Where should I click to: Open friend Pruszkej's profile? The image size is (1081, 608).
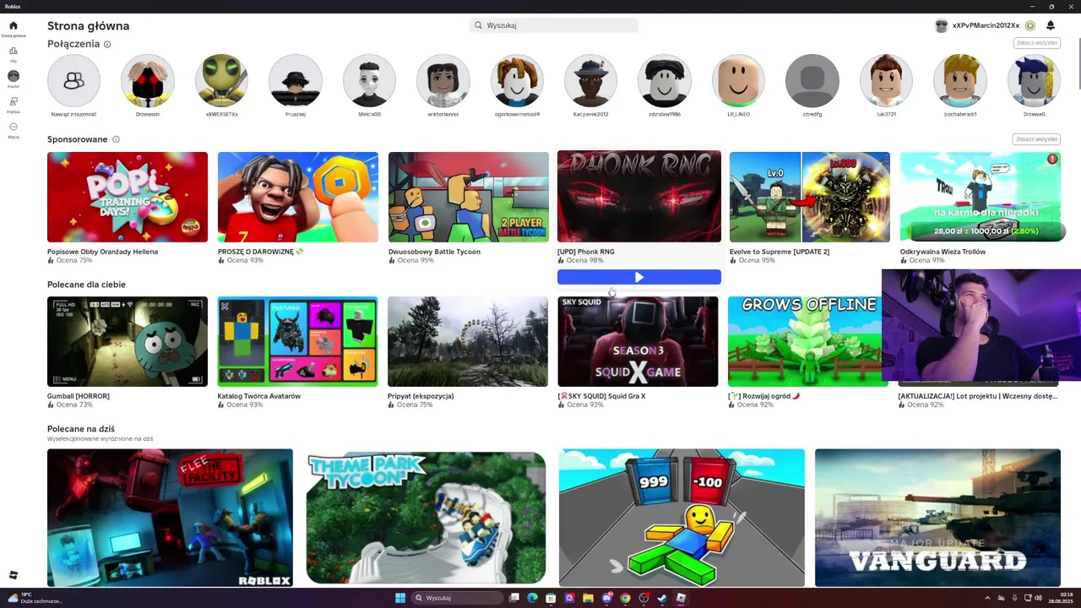(296, 81)
